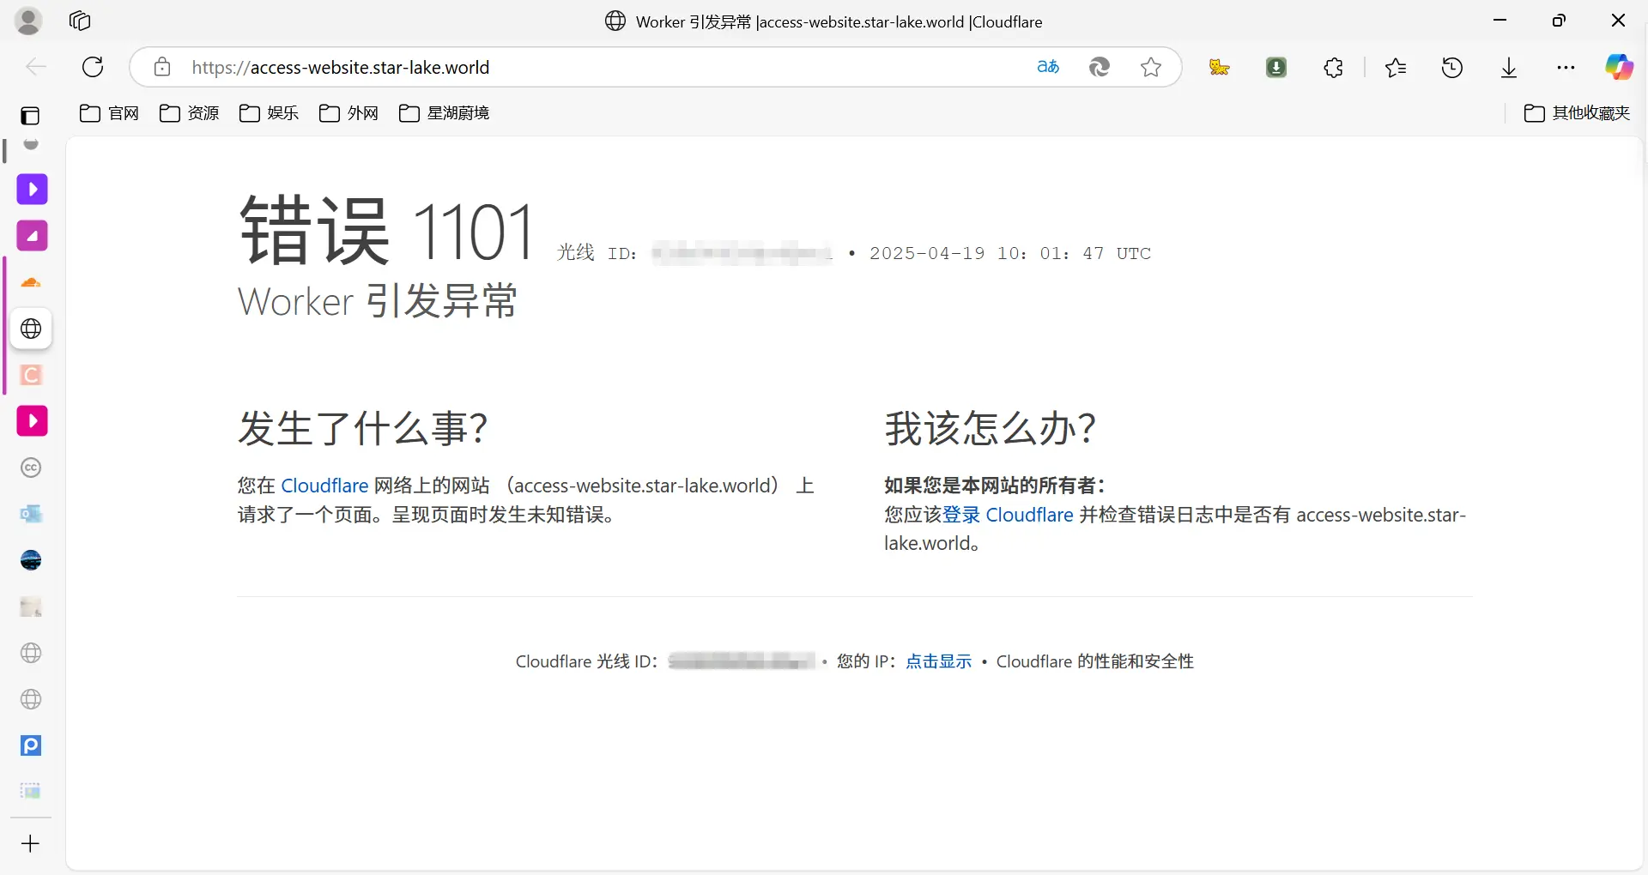The width and height of the screenshot is (1648, 875).
Task: Click the 错误 1101 heading
Action: pyautogui.click(x=387, y=231)
